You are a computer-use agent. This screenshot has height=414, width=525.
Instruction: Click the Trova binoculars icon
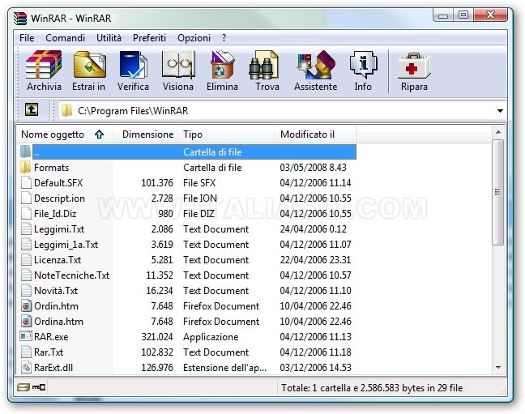(x=264, y=65)
